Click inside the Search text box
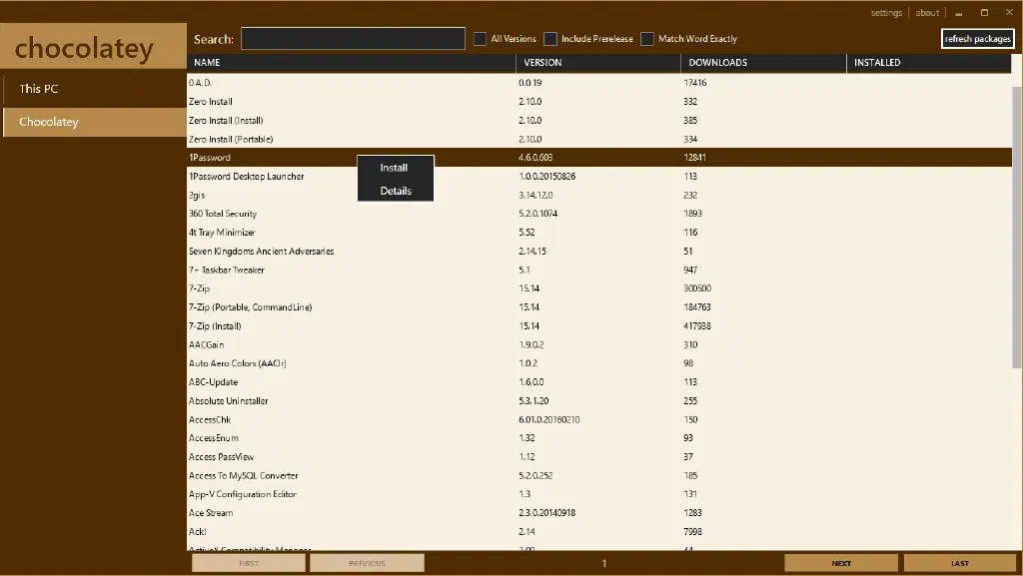1023x576 pixels. point(353,39)
